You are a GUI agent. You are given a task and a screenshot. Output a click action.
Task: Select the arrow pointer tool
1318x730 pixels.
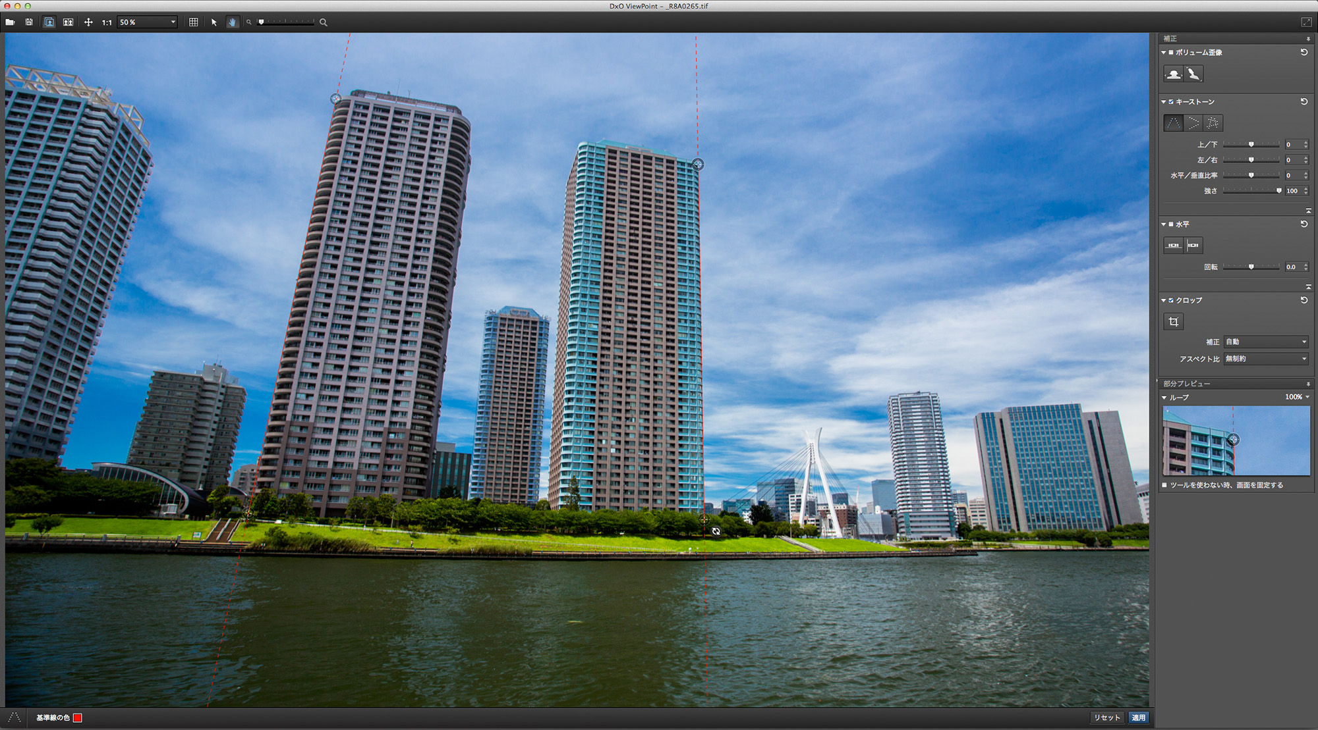214,22
